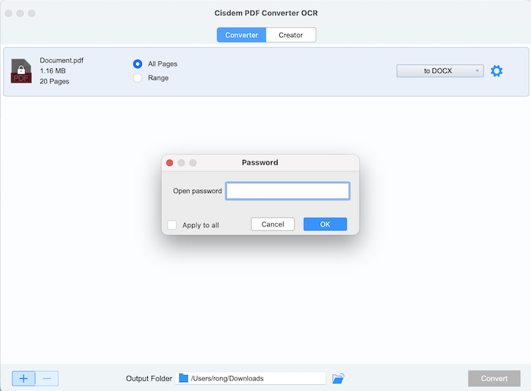
Task: Switch to the Converter tab
Action: pyautogui.click(x=241, y=35)
